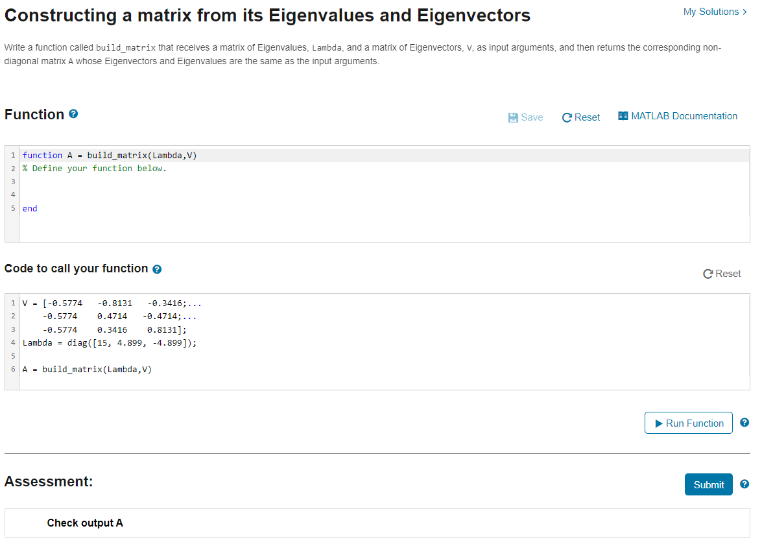Click line 6 calling build_matrix
Image resolution: width=762 pixels, height=546 pixels.
[88, 369]
